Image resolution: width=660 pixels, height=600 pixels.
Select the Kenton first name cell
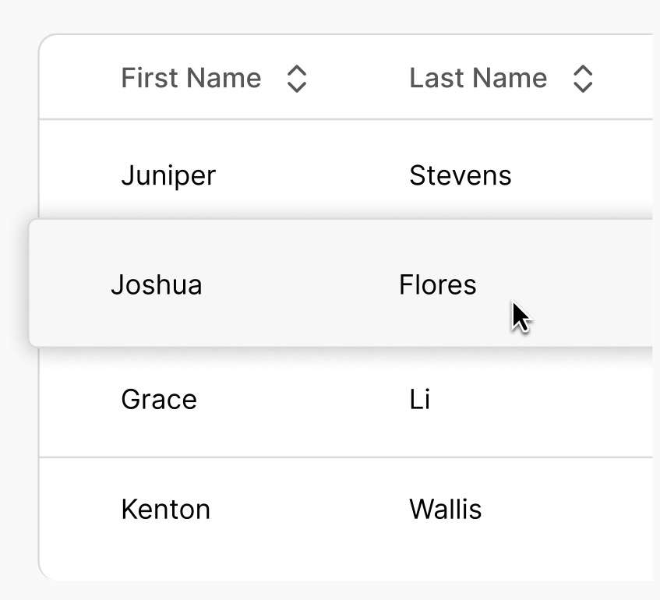click(x=166, y=510)
